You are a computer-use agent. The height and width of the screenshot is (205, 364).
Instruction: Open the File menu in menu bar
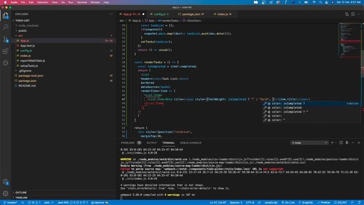[x=23, y=2]
